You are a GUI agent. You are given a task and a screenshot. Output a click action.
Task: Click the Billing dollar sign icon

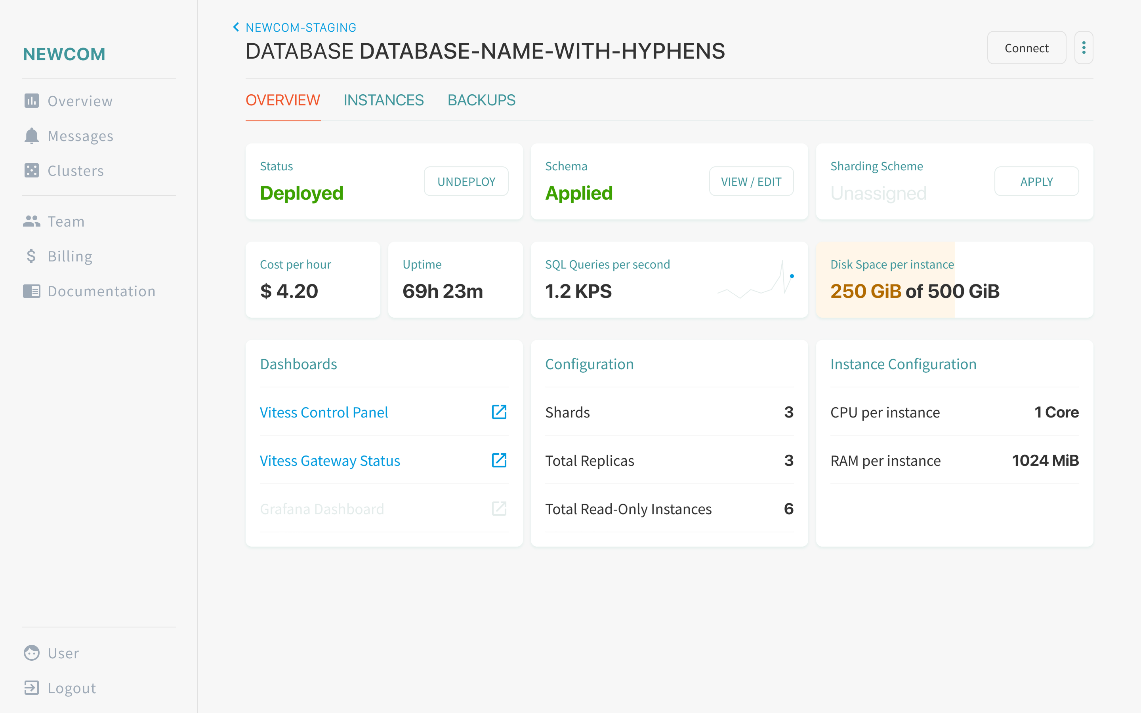pos(32,256)
